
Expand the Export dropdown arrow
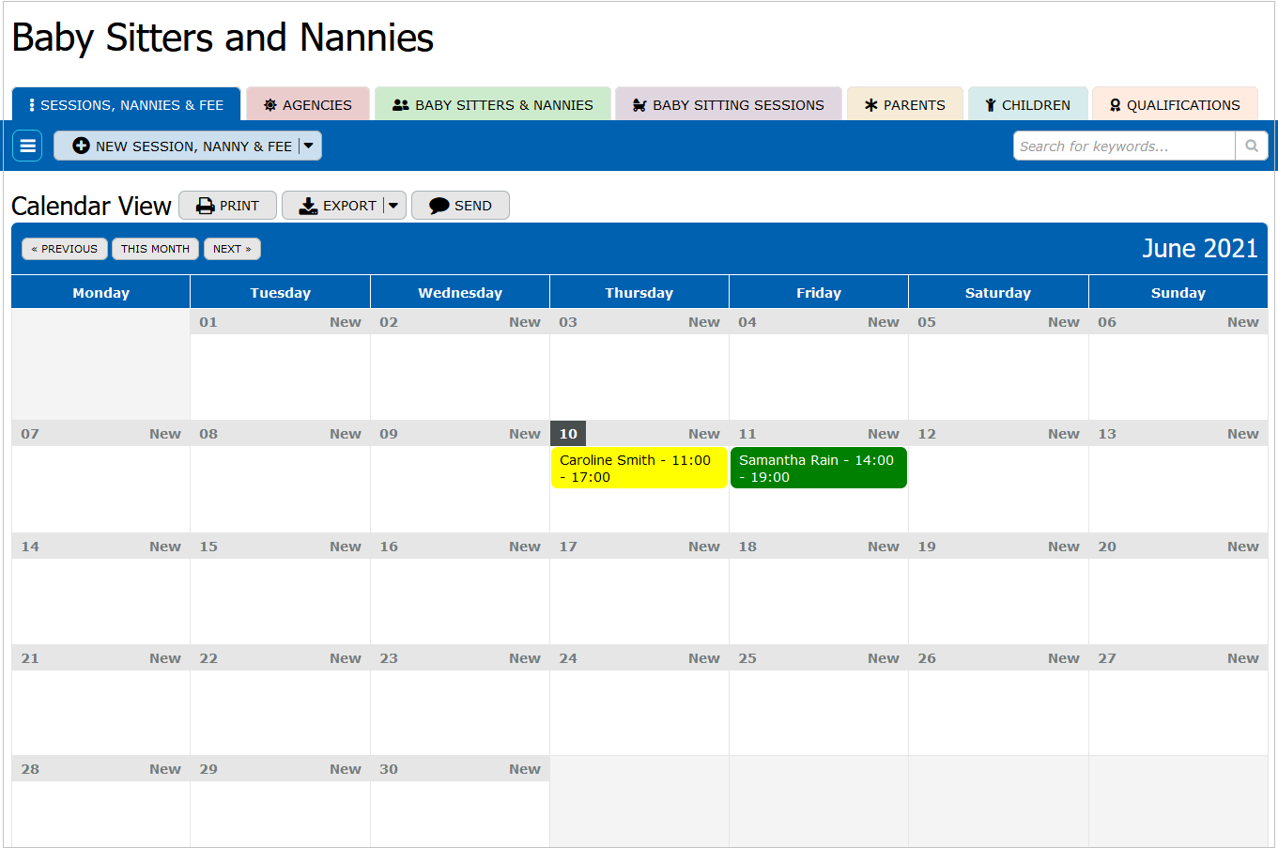(x=393, y=206)
